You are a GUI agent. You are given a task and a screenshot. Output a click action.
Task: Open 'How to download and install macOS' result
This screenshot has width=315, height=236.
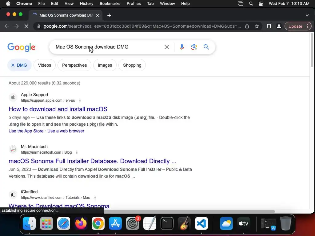58,109
